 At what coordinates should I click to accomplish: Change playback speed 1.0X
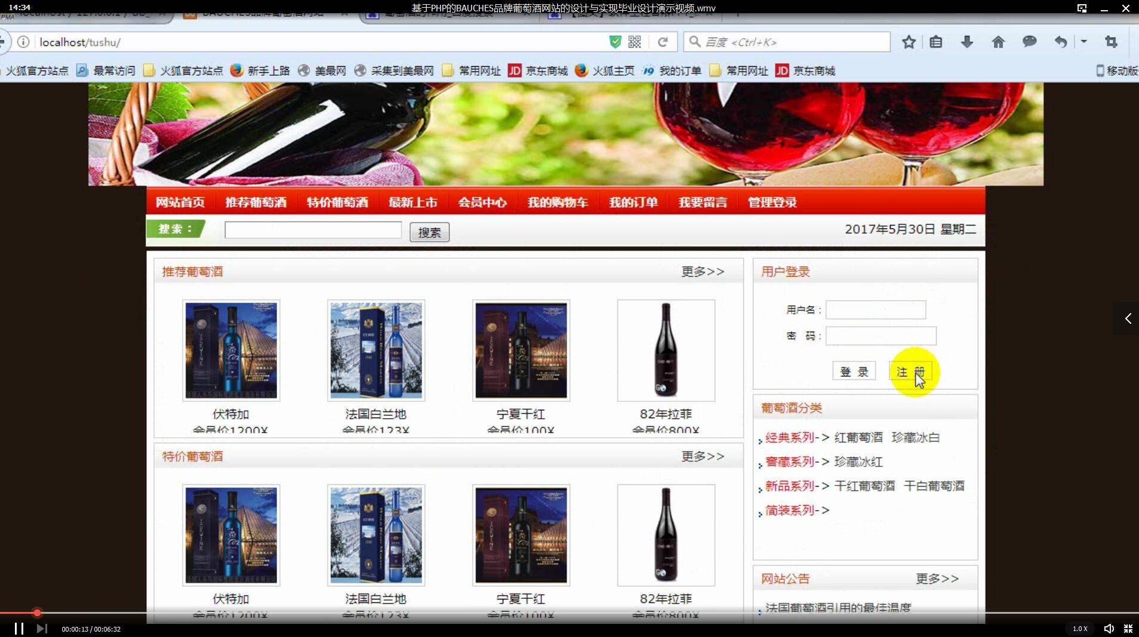[1080, 629]
